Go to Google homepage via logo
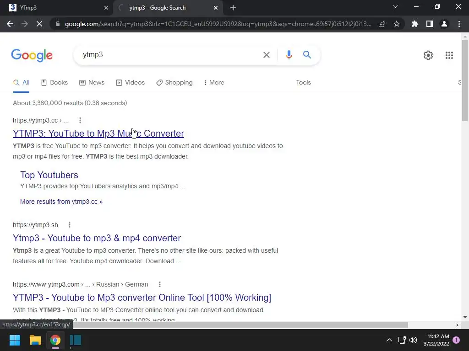 point(32,55)
